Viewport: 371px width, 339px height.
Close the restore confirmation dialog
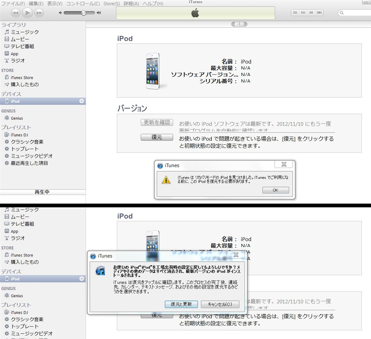236,254
